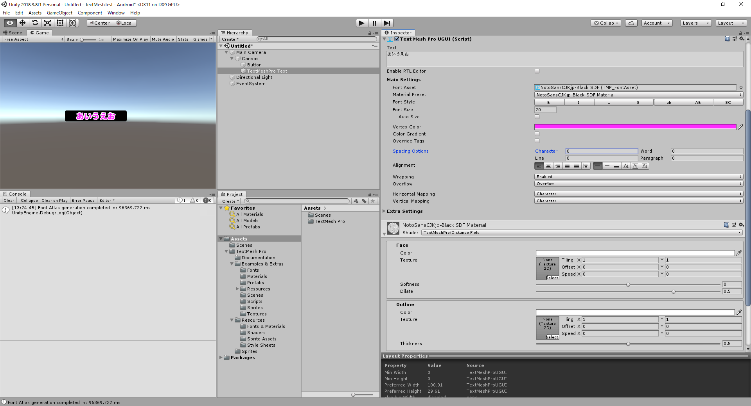Enable Override Tags checkbox
The height and width of the screenshot is (406, 751).
537,141
